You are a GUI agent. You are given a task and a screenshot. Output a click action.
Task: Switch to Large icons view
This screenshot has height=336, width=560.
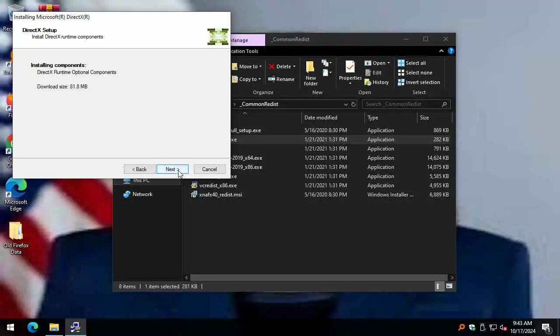pyautogui.click(x=449, y=287)
